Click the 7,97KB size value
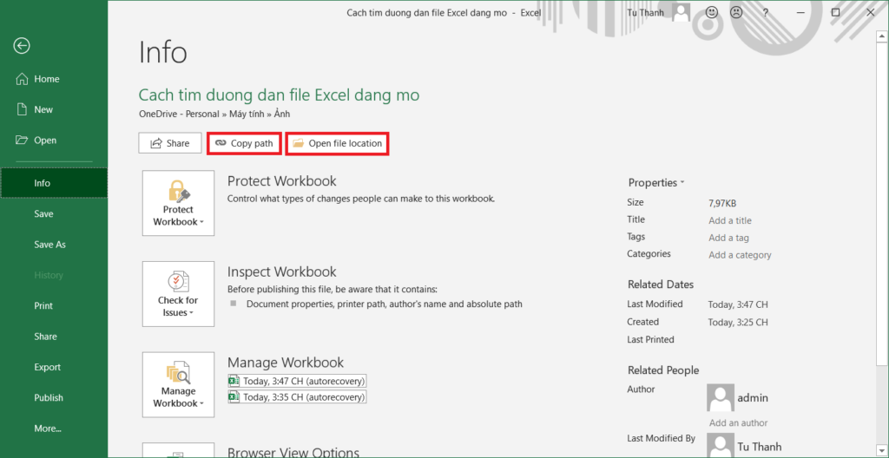 [x=722, y=203]
